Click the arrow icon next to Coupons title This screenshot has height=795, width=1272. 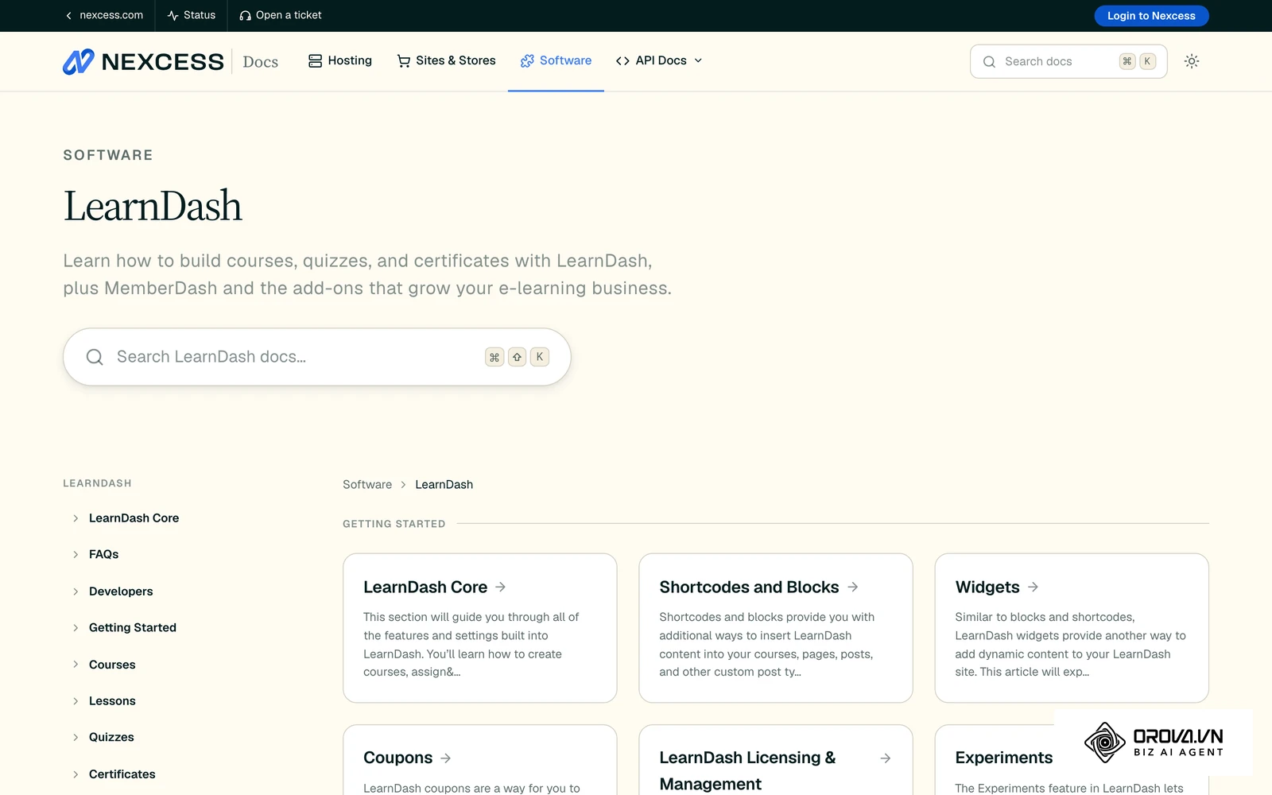tap(446, 758)
